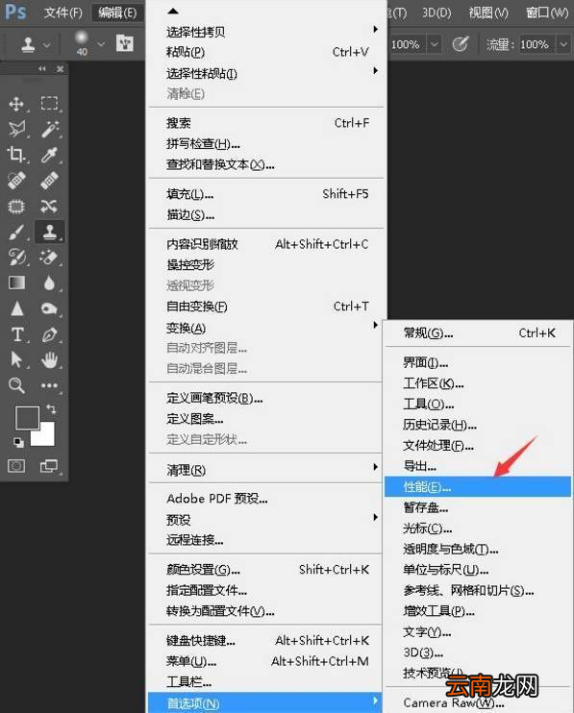Viewport: 574px width, 713px height.
Task: Collapse the toolbox panel double arrows
Action: pos(42,68)
